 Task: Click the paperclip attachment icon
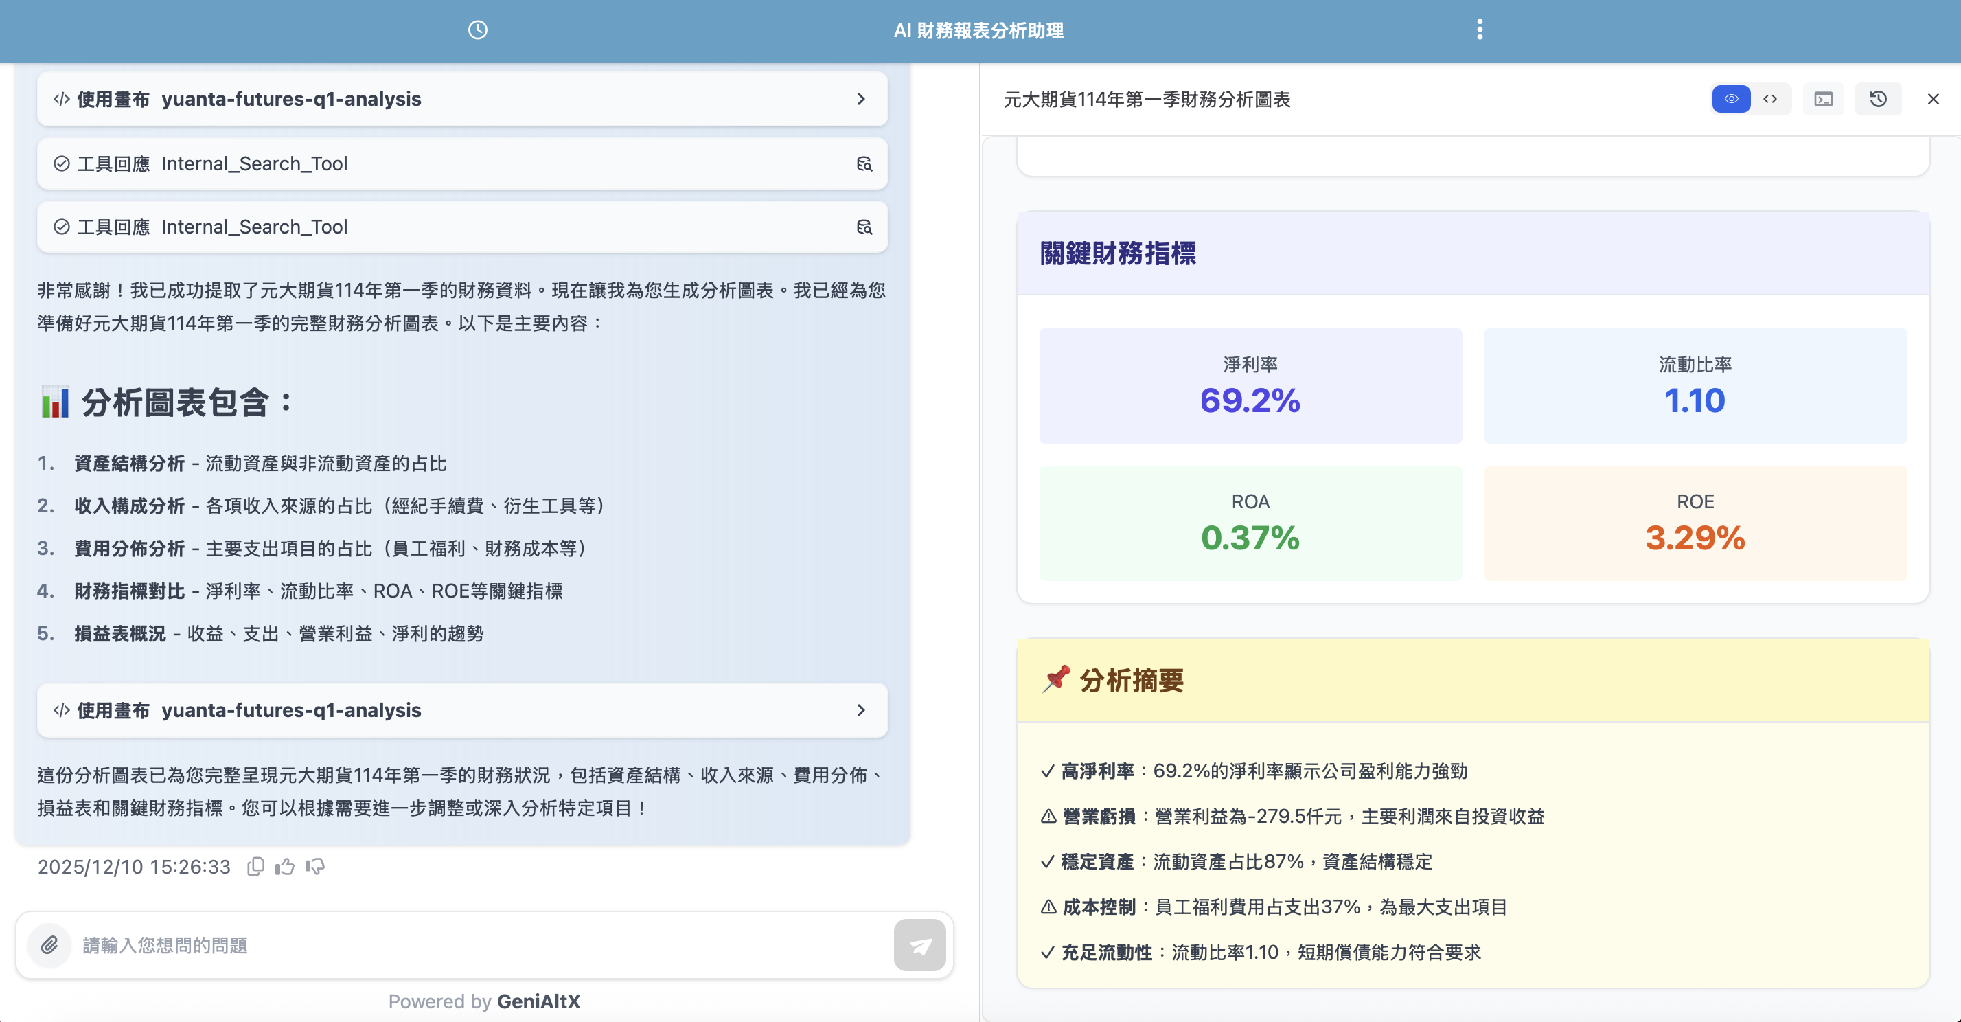click(x=49, y=945)
